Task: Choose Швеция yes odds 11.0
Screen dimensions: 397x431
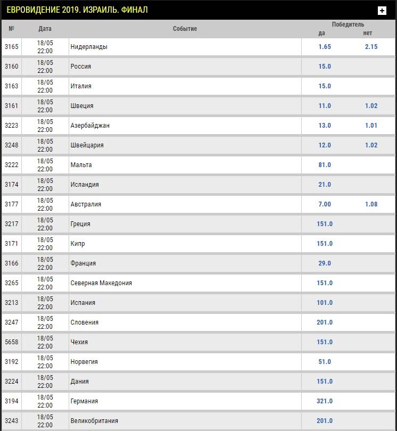Action: [x=325, y=106]
